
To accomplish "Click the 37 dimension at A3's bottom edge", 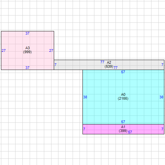I will point(27,68).
